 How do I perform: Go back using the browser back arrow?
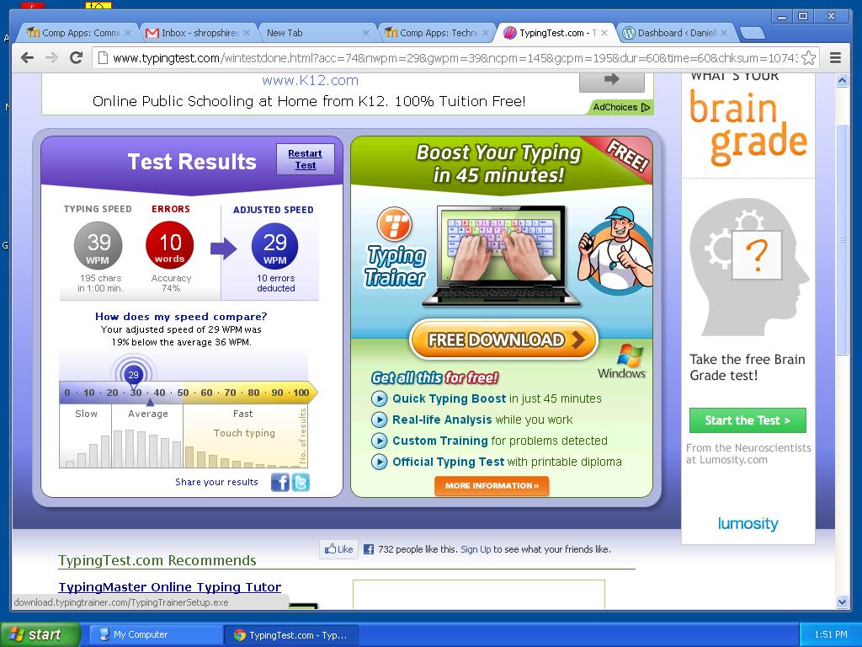27,58
